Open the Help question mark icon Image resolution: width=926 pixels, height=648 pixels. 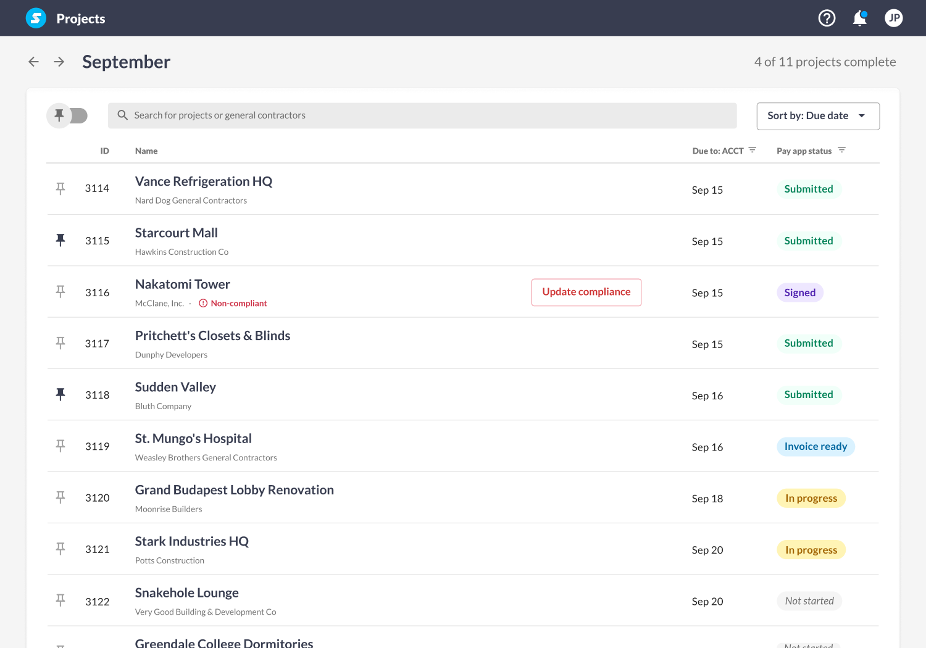(827, 18)
